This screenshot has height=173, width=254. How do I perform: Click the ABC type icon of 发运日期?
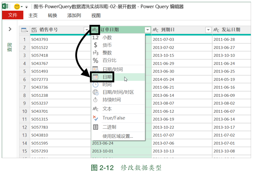pos(216,30)
